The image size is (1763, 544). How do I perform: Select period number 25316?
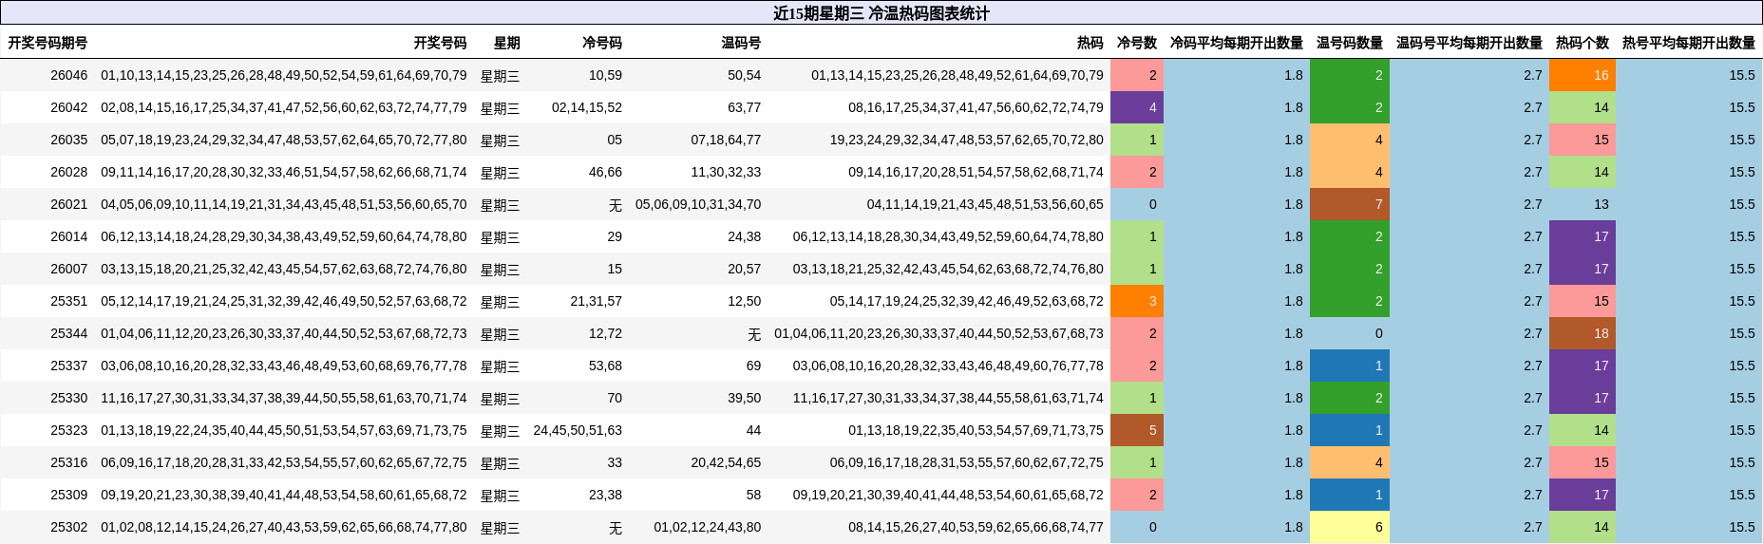point(68,462)
